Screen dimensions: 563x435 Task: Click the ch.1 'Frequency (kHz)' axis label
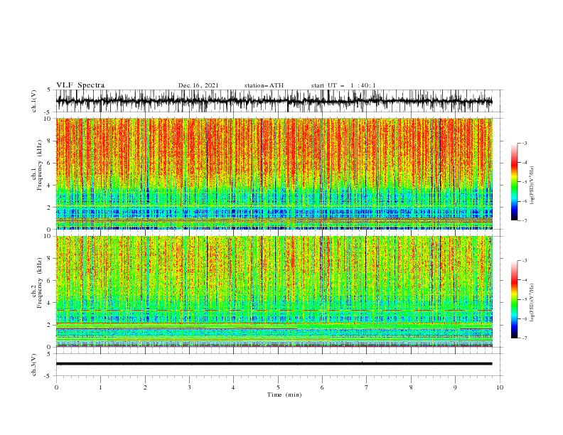[x=41, y=165]
